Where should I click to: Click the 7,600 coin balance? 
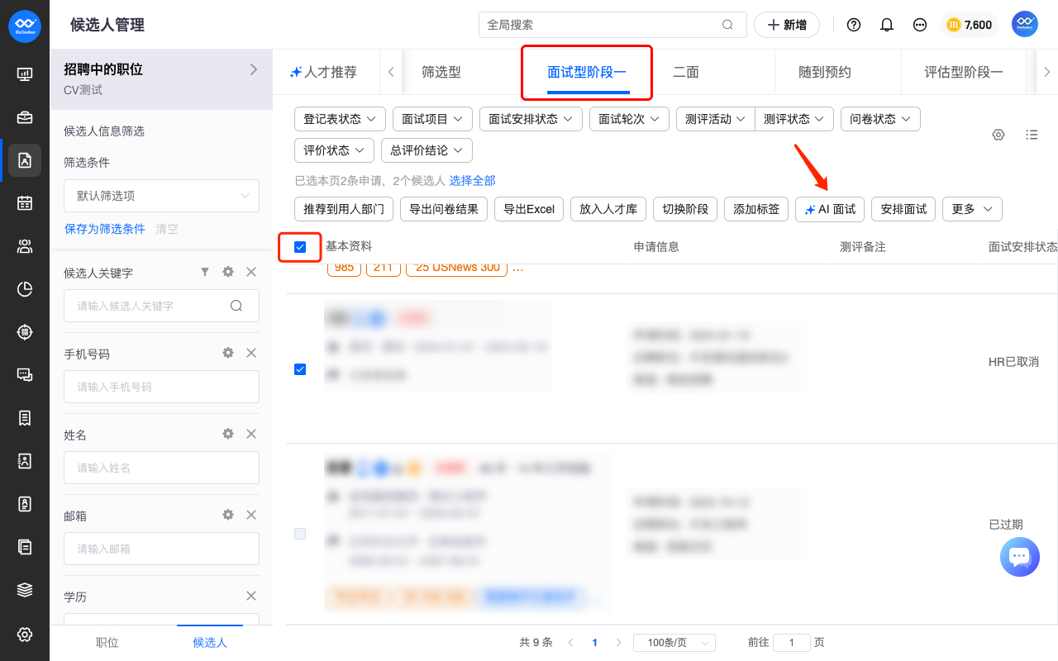coord(969,25)
